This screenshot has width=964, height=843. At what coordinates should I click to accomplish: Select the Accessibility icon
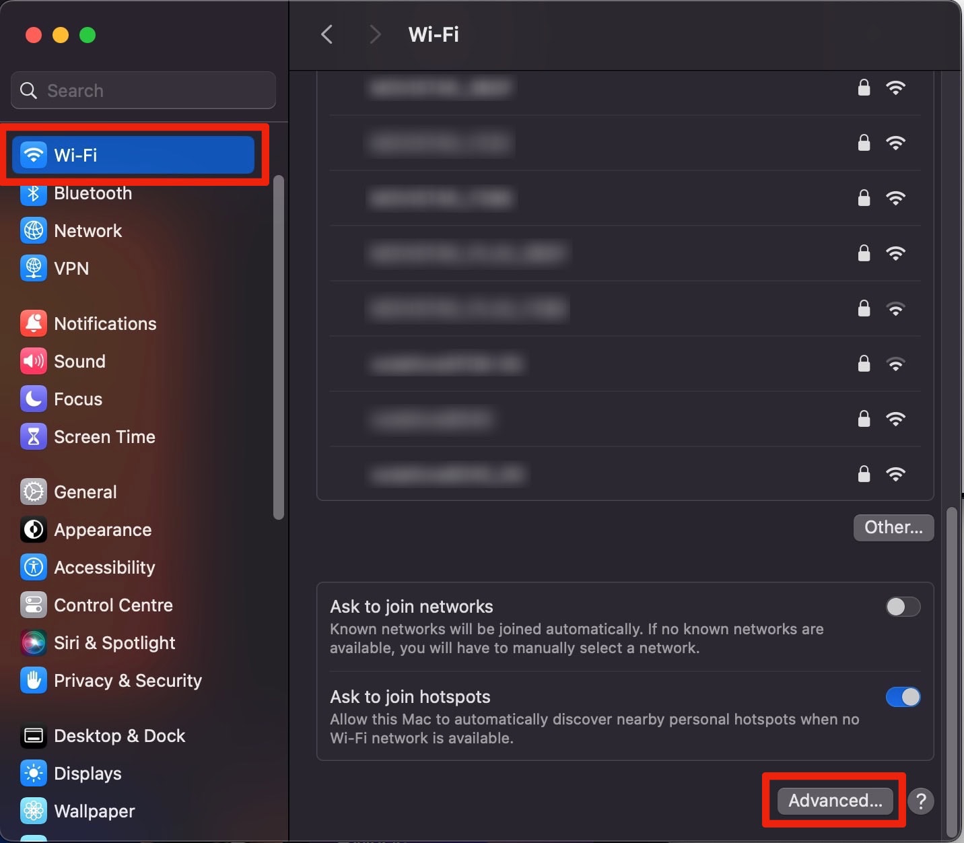pyautogui.click(x=34, y=568)
